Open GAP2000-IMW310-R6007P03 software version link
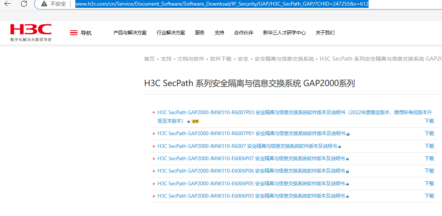The image size is (442, 216). (x=295, y=116)
